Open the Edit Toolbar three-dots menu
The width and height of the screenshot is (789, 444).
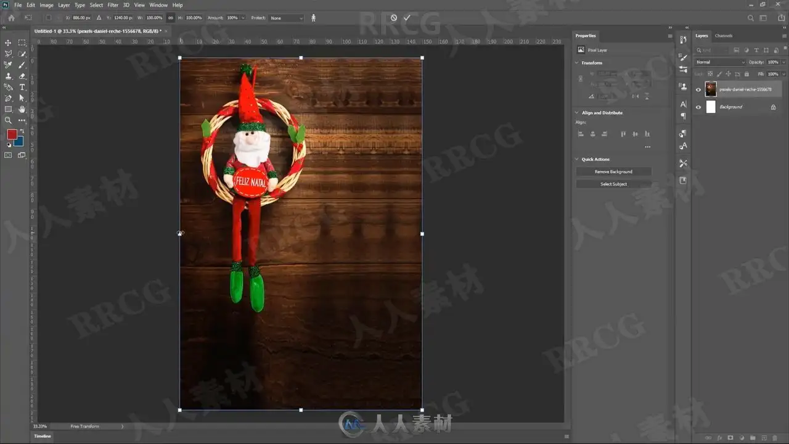(22, 120)
